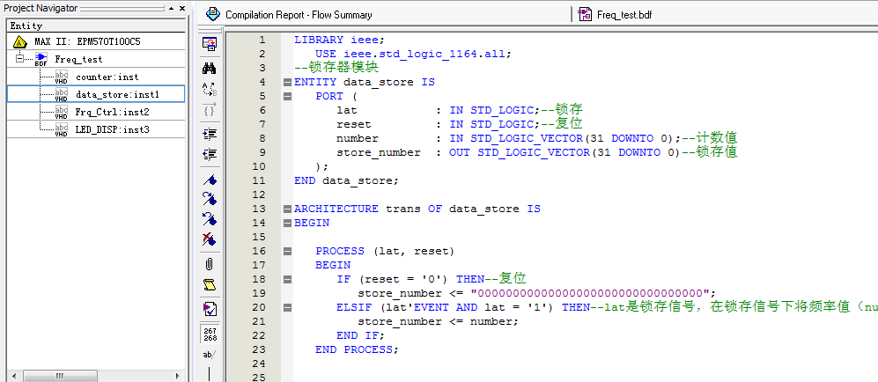Collapse the BEGIN fold on line 14

(288, 224)
